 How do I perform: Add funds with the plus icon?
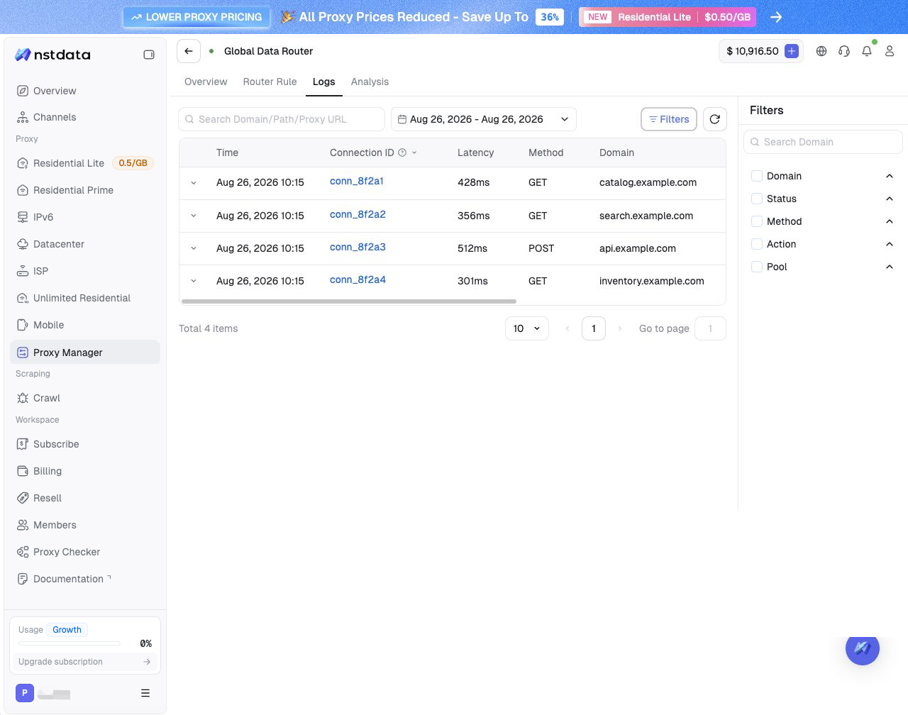tap(792, 51)
